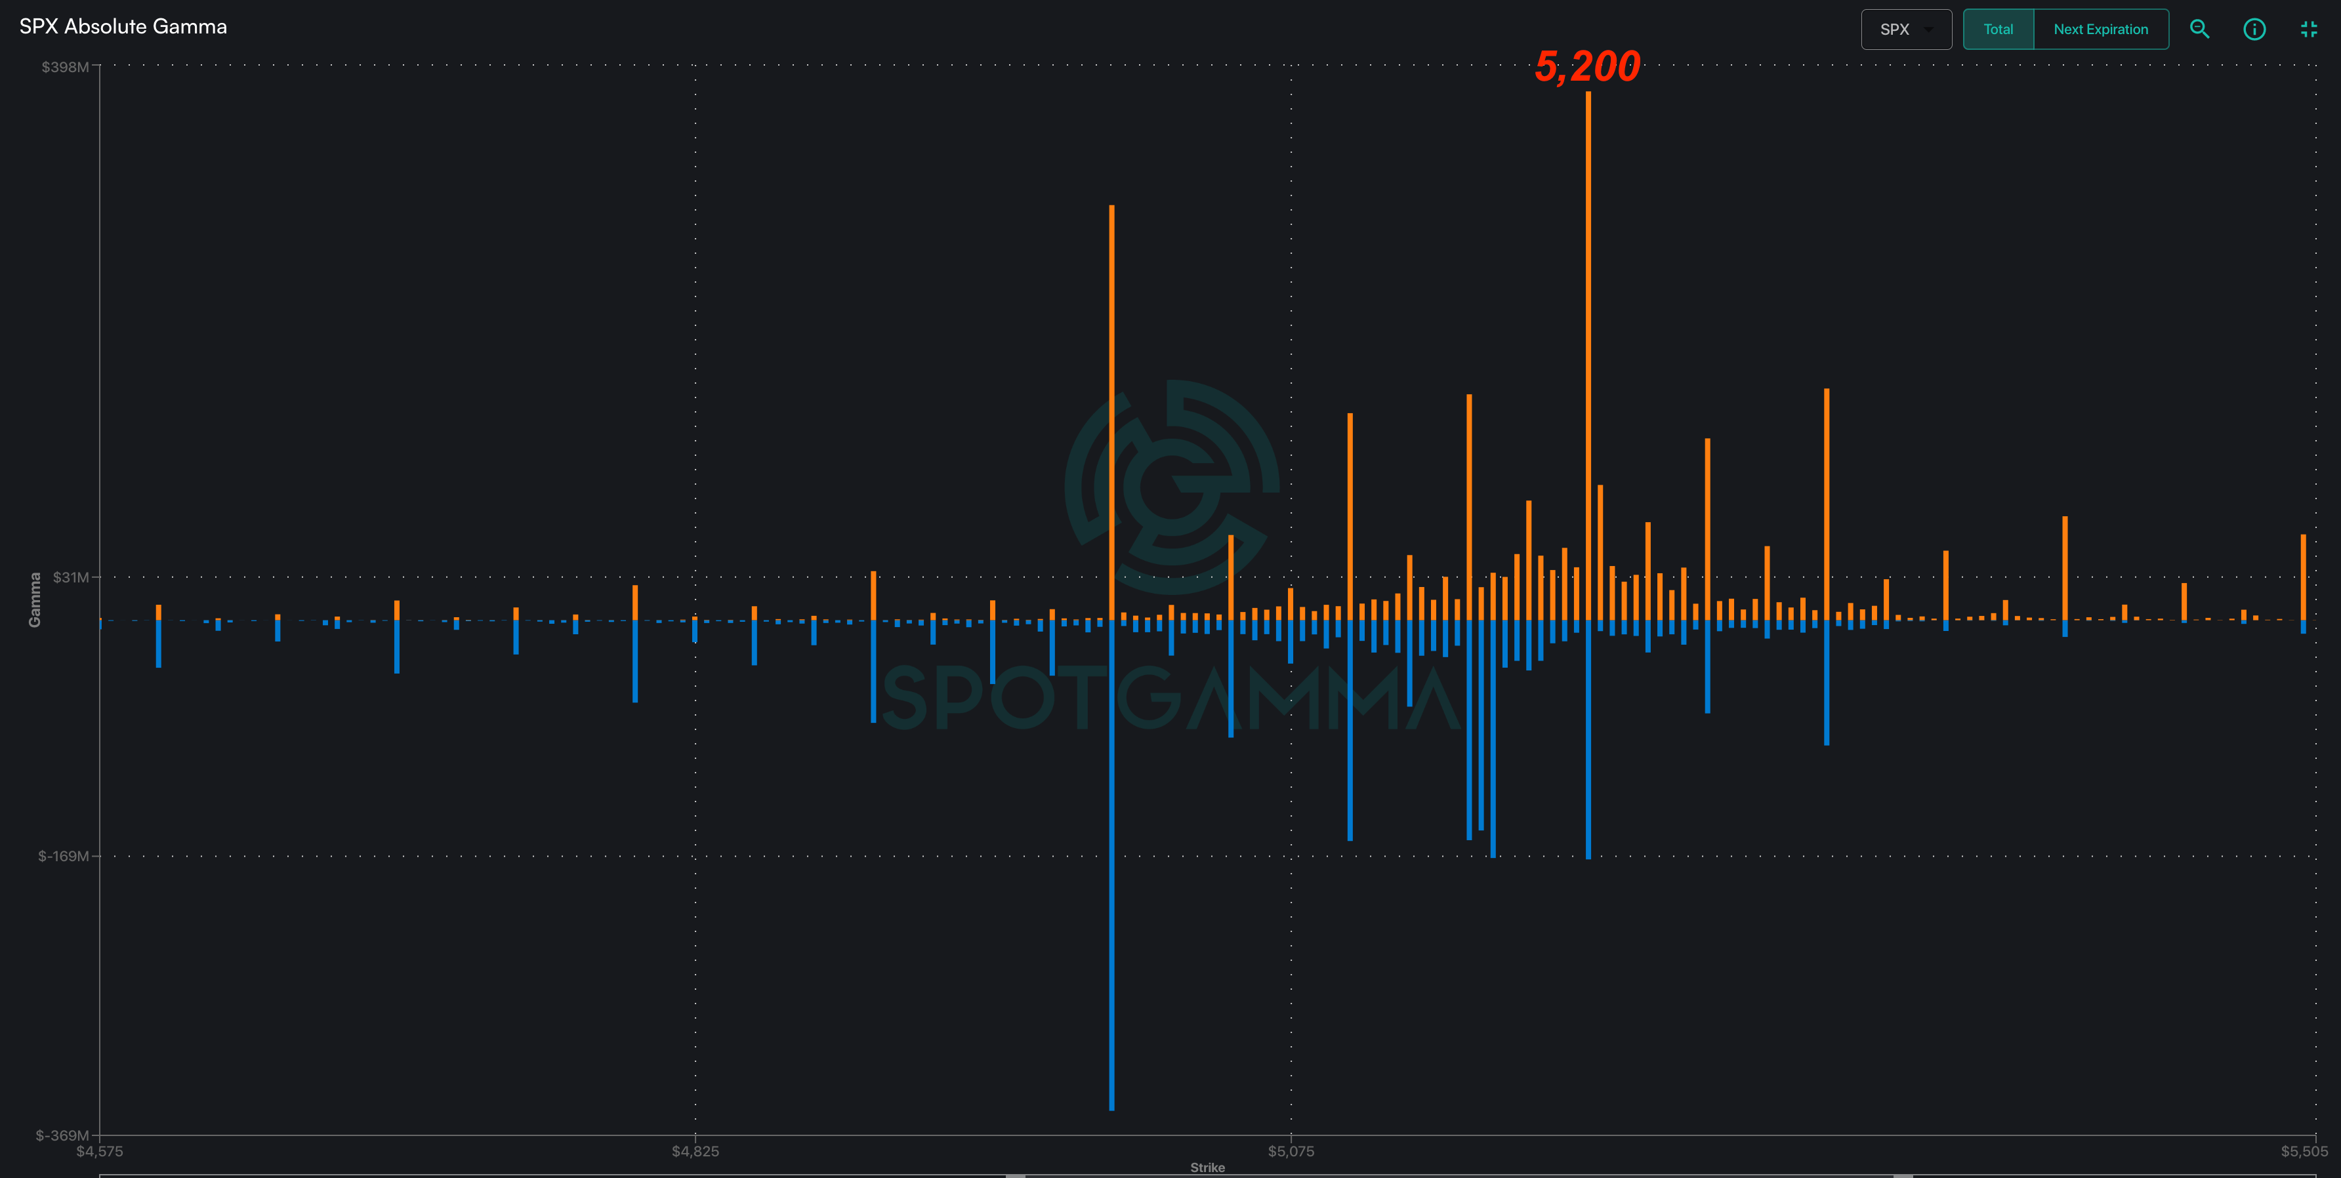2341x1178 pixels.
Task: Click the $-169M gamma axis label
Action: (x=64, y=857)
